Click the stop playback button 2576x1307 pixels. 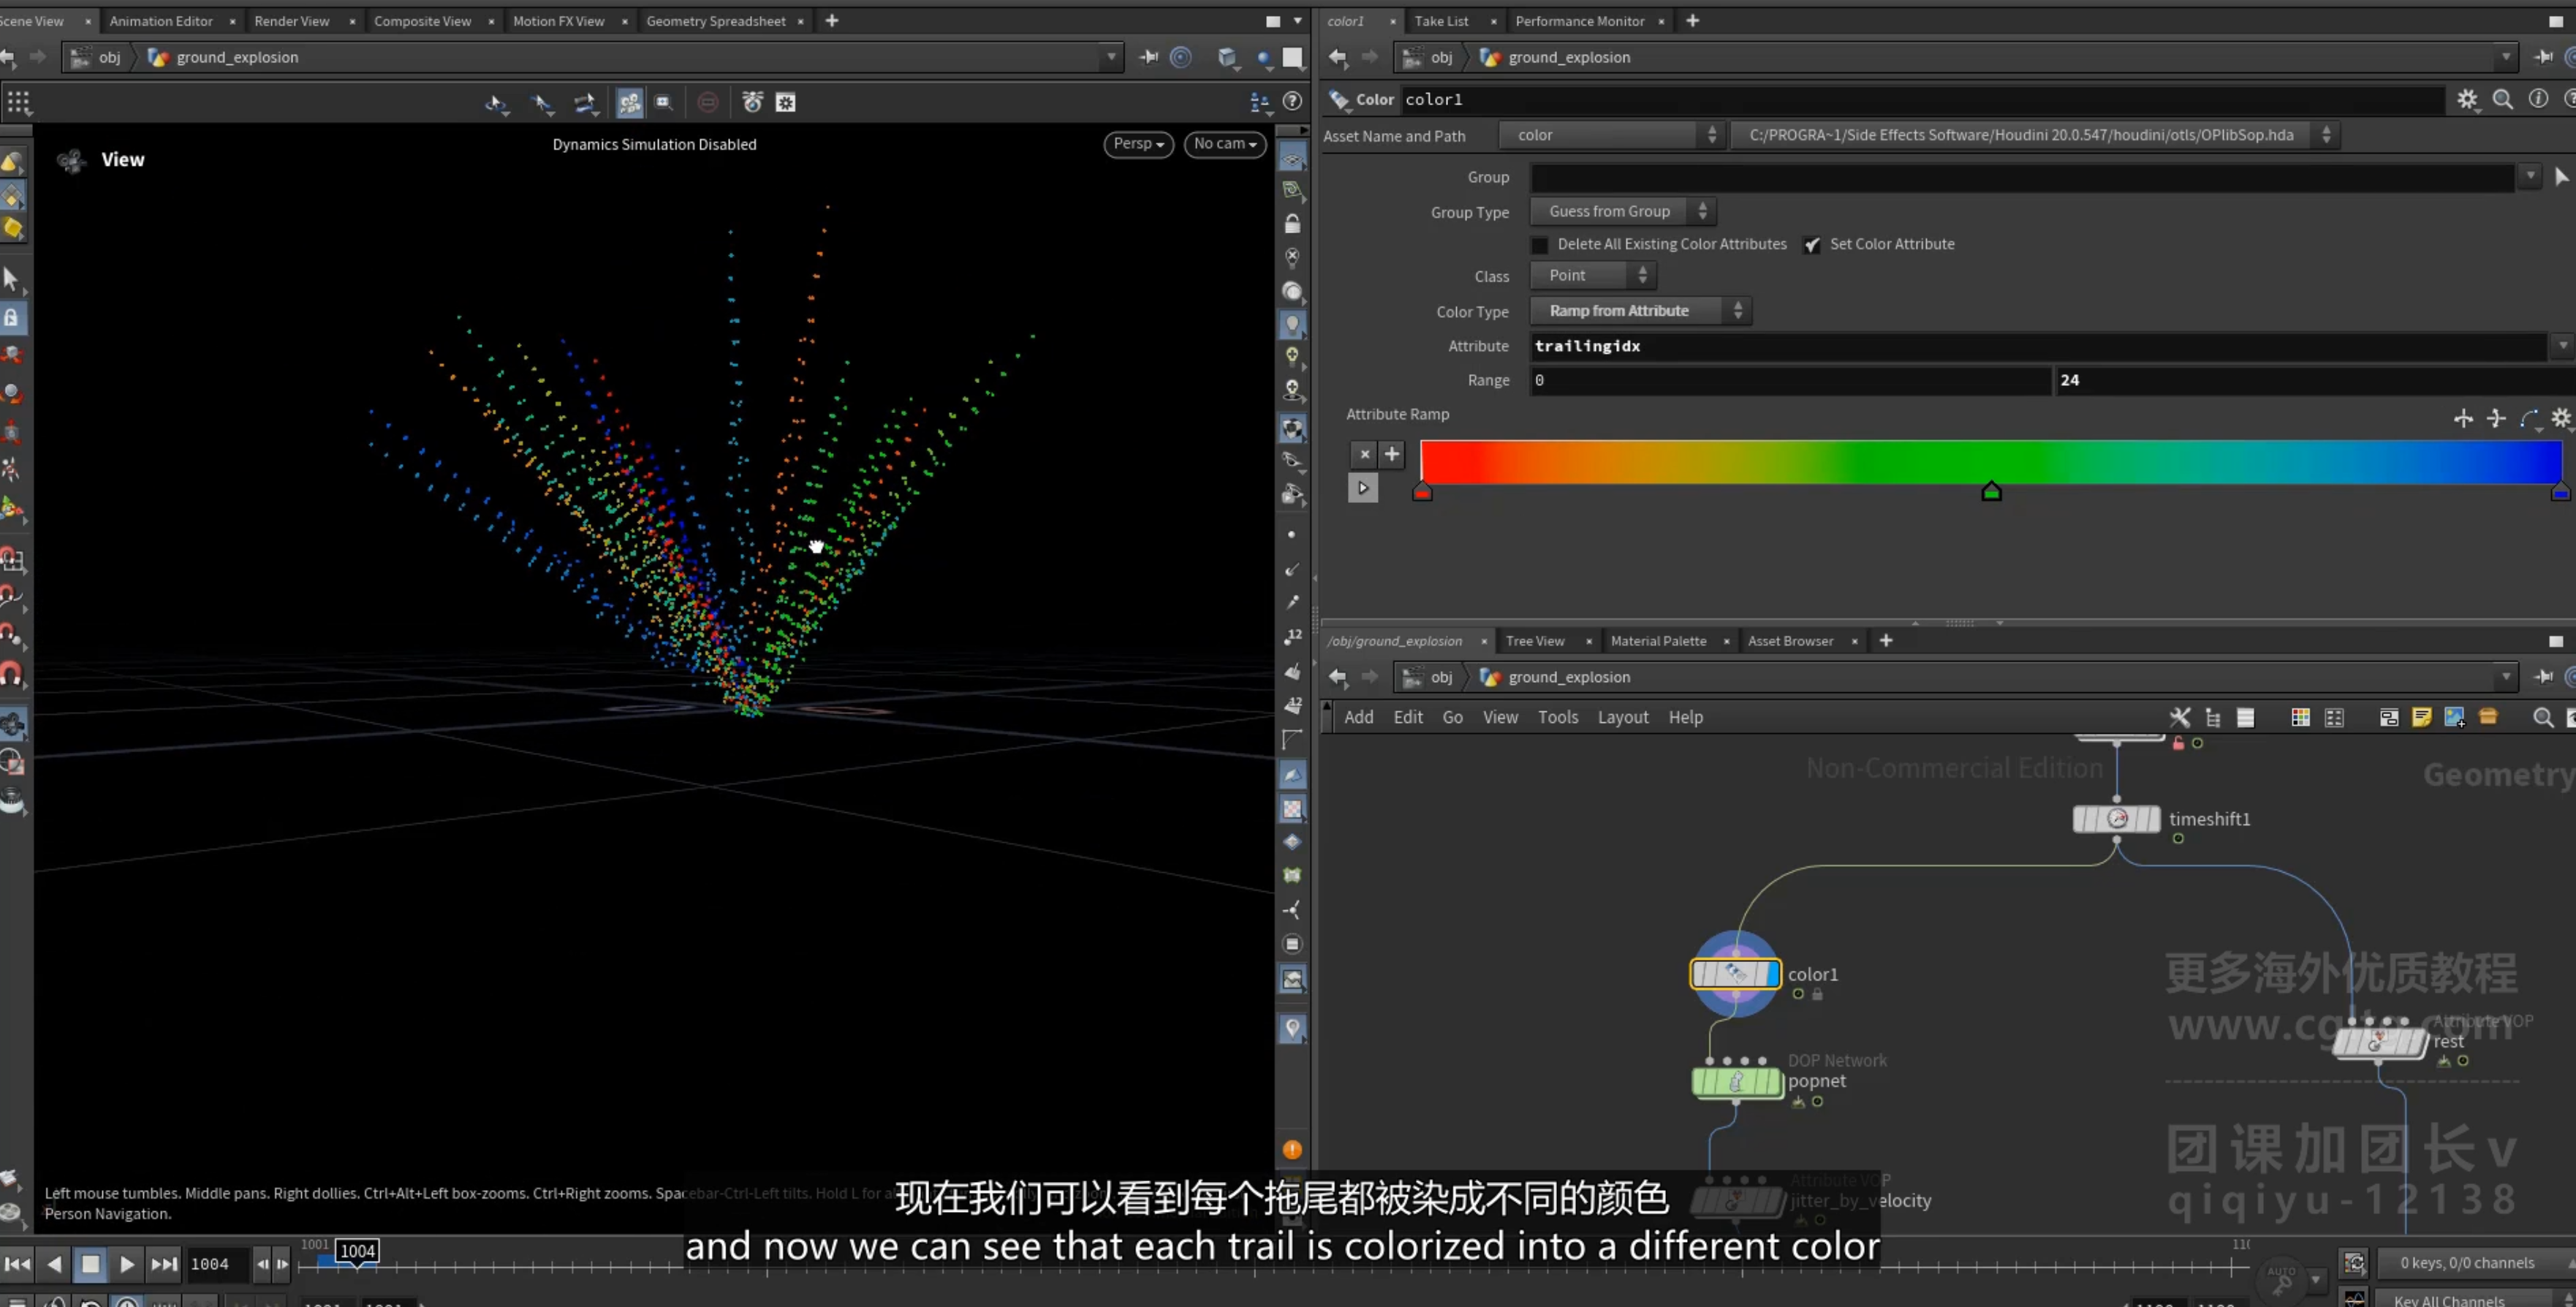click(x=90, y=1264)
